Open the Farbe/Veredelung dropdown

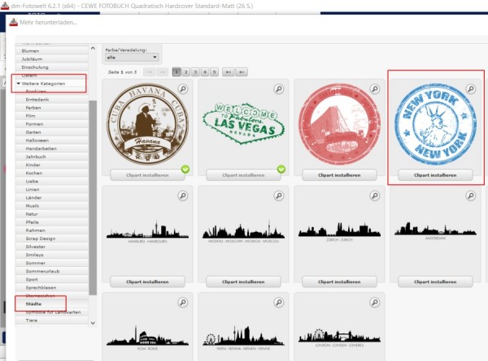[x=132, y=58]
